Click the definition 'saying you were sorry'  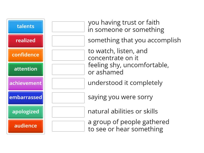(x=120, y=97)
